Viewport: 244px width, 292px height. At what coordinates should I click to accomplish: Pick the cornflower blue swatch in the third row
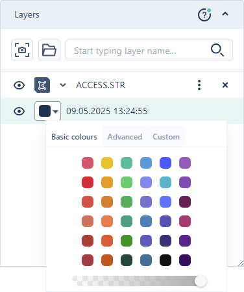[165, 202]
